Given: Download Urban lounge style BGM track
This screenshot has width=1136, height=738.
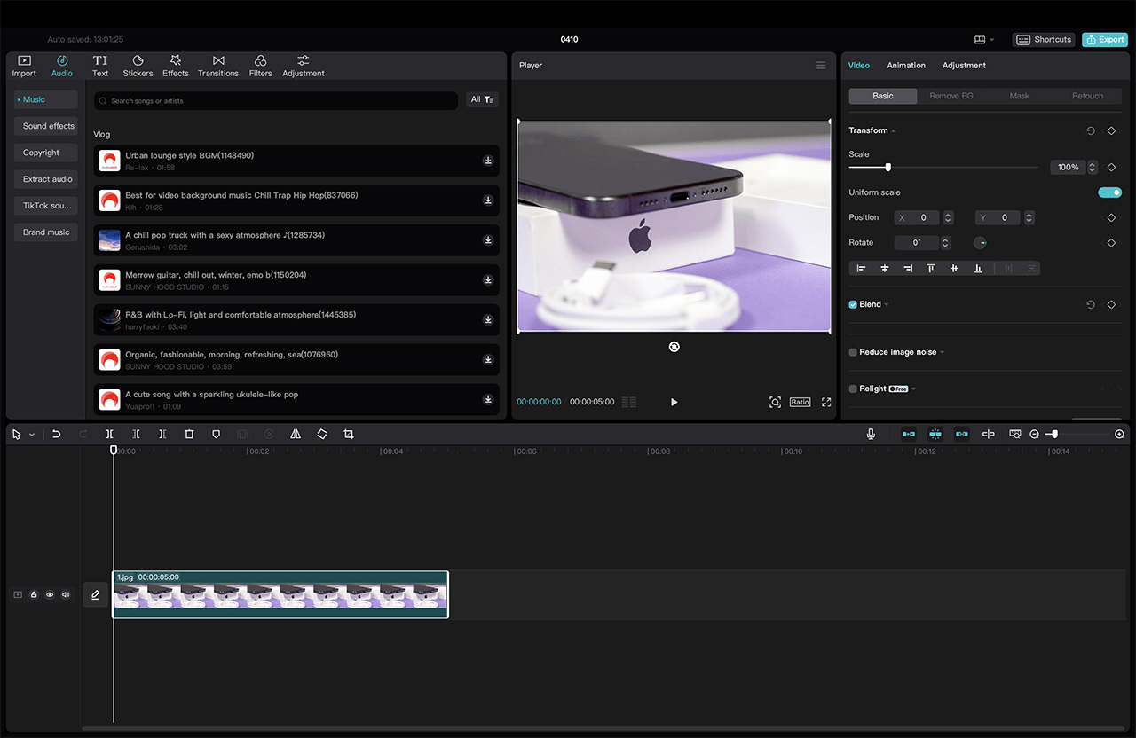Looking at the screenshot, I should click(488, 161).
